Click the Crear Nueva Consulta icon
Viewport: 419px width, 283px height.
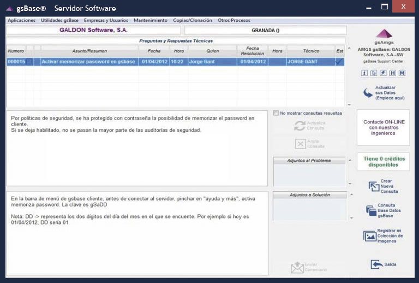(374, 186)
